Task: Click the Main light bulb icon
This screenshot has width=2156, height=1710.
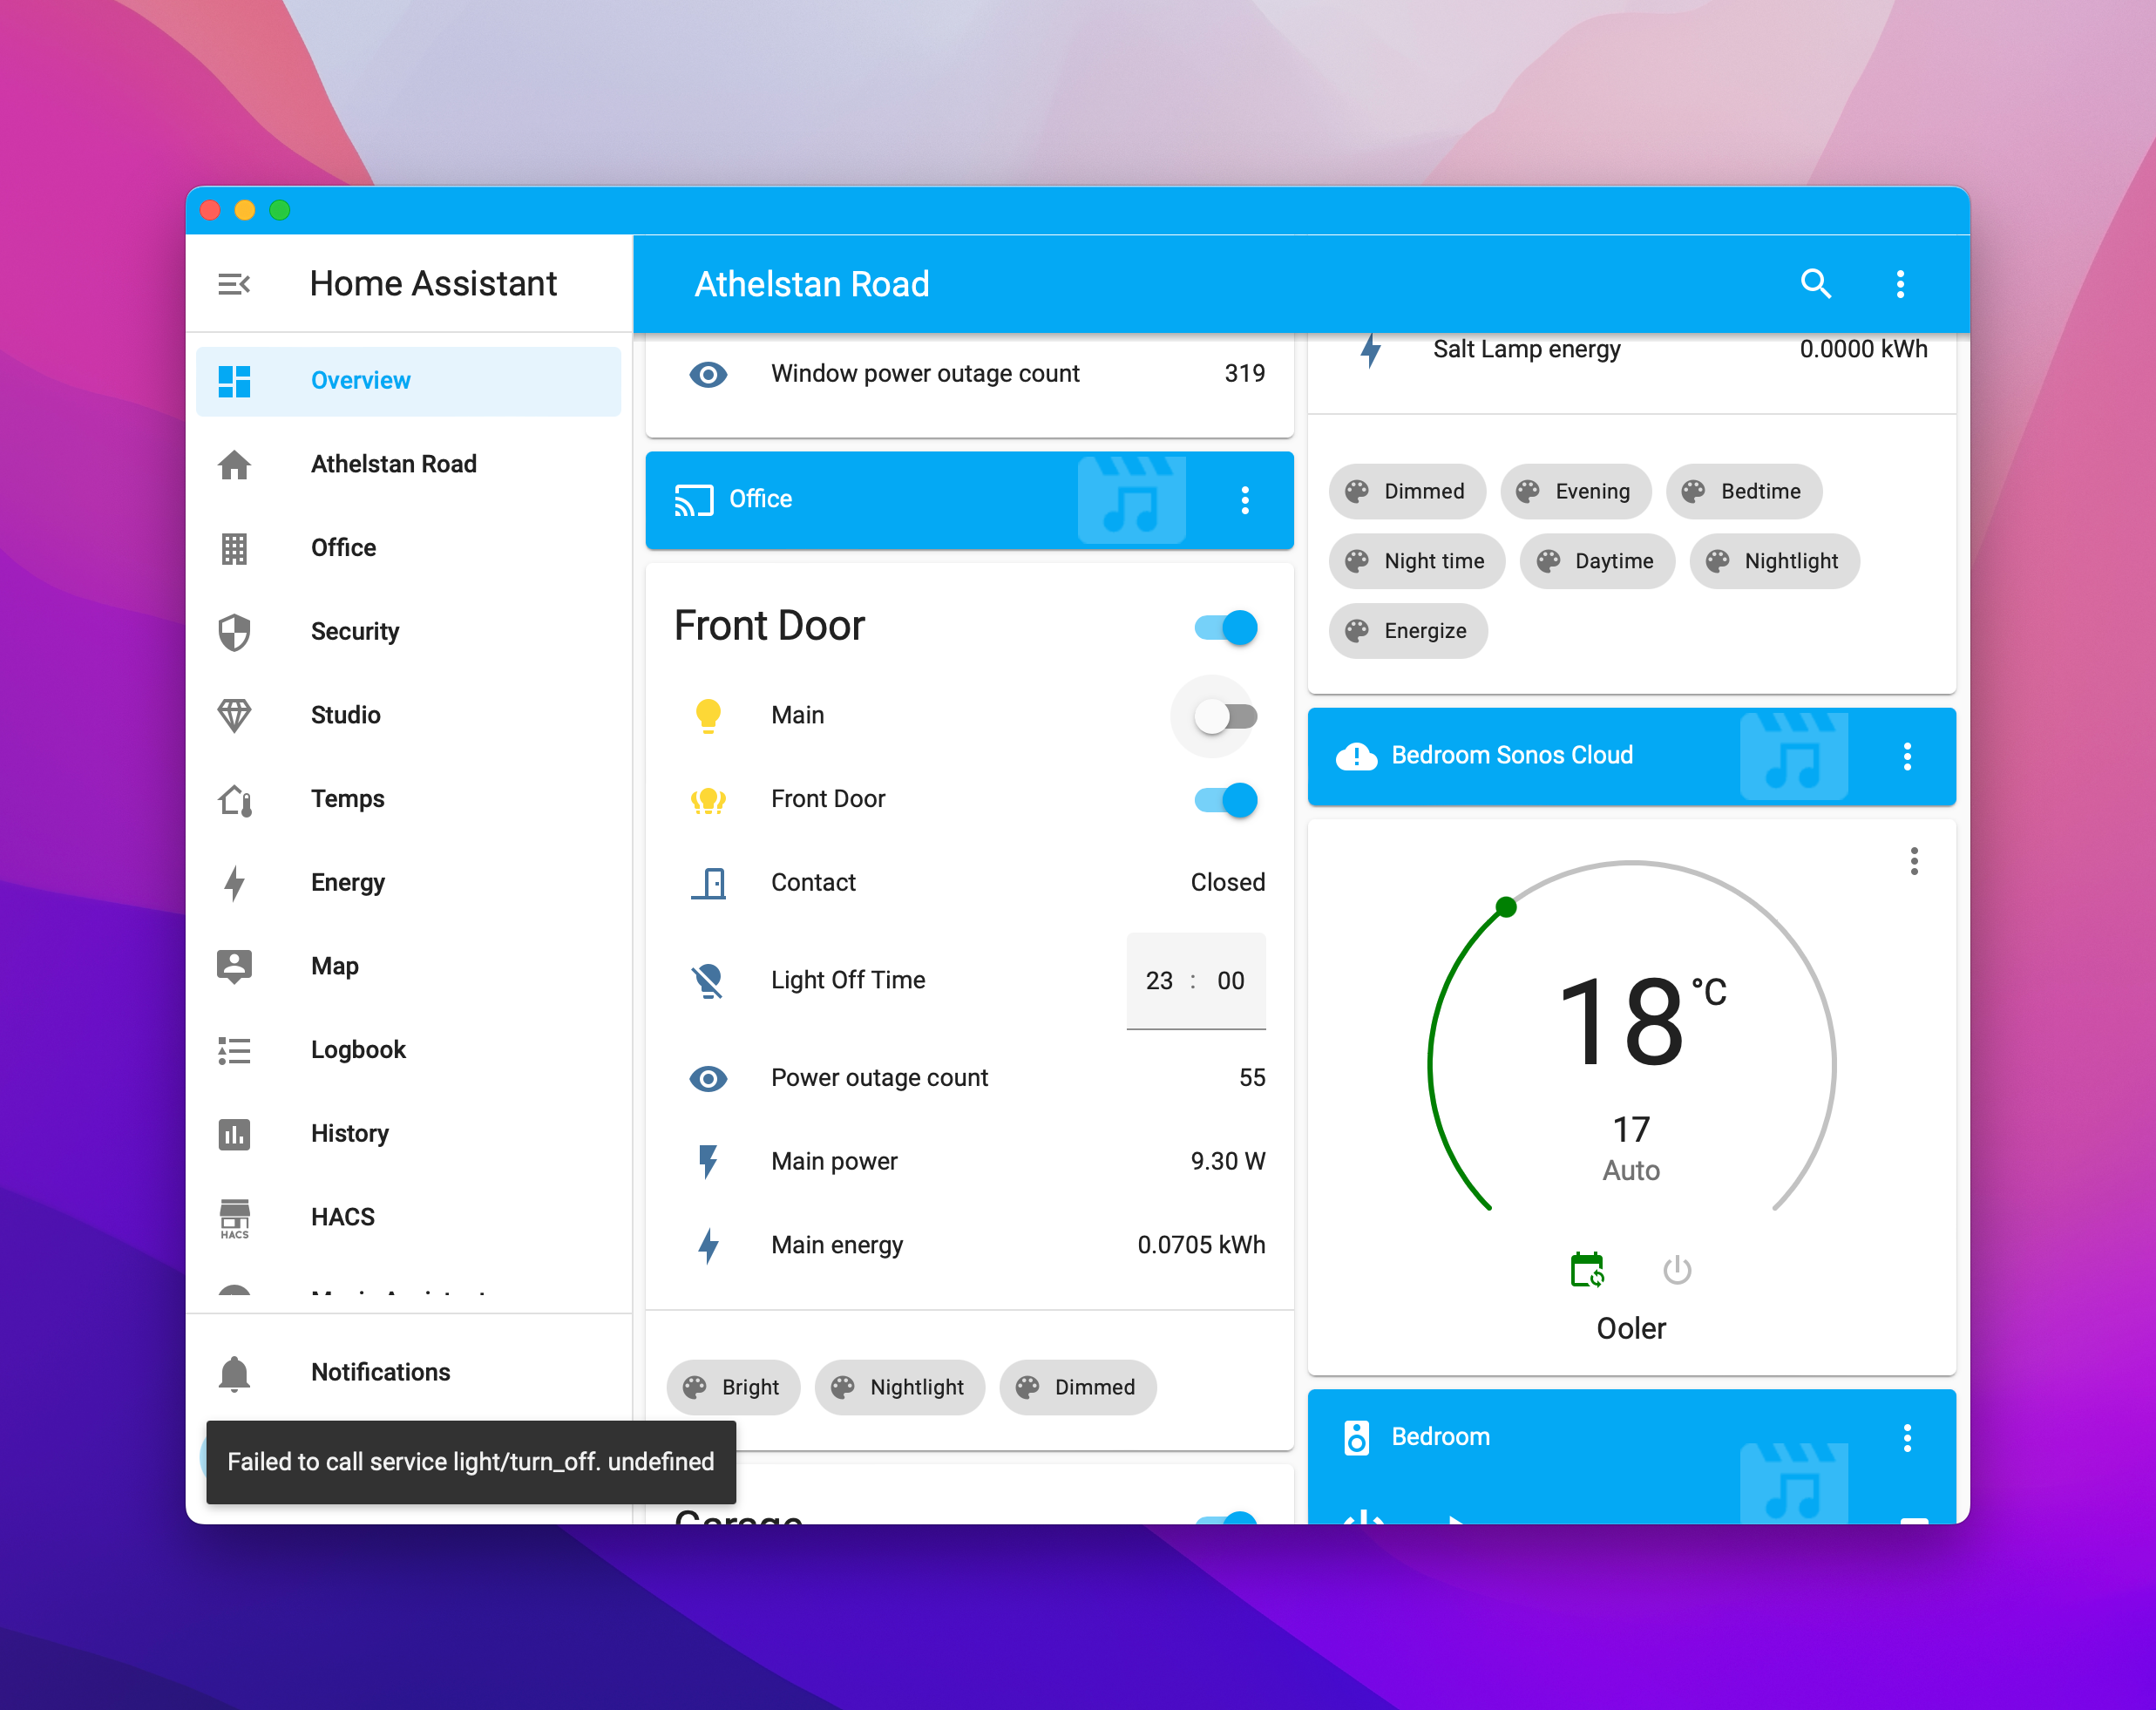Action: point(708,715)
